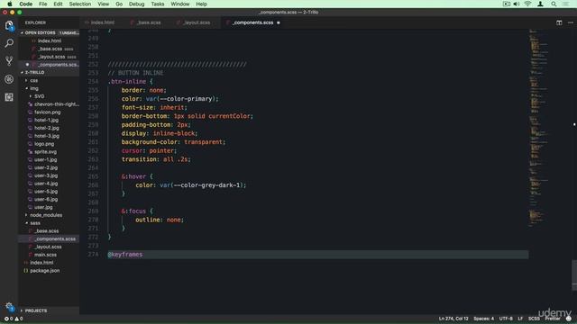Open the Tasks menu
The width and height of the screenshot is (577, 324).
(x=158, y=4)
